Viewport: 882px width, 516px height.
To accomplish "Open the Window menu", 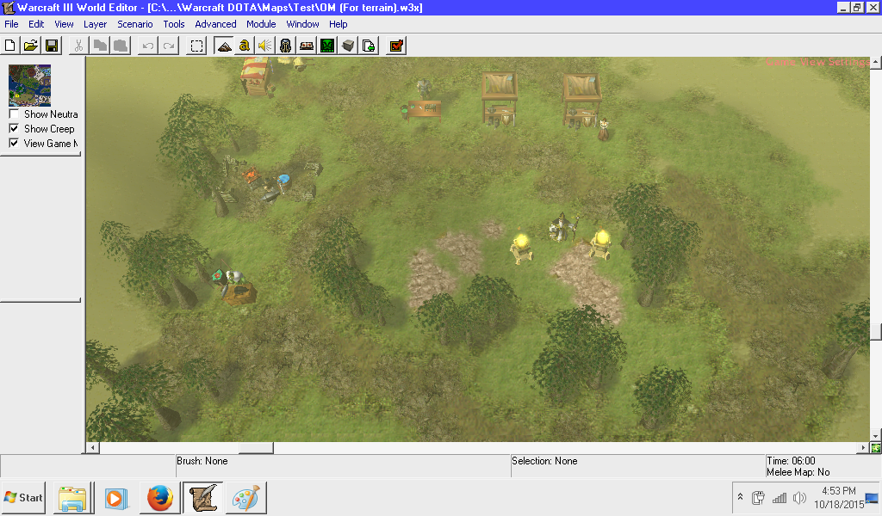I will [x=302, y=24].
